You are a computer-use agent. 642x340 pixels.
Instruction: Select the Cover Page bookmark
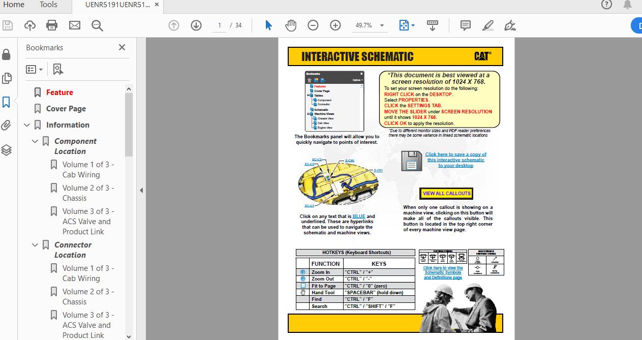click(x=66, y=109)
